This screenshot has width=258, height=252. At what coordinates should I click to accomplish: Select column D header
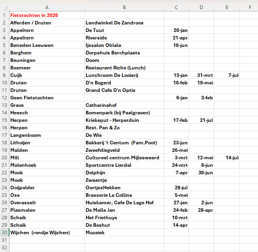click(x=201, y=7)
